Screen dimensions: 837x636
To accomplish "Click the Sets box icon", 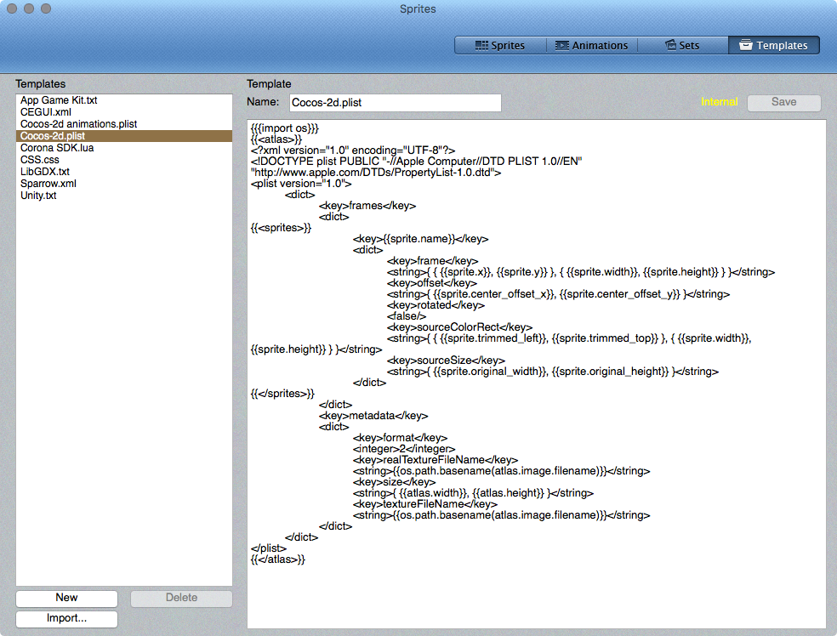I will tap(670, 45).
